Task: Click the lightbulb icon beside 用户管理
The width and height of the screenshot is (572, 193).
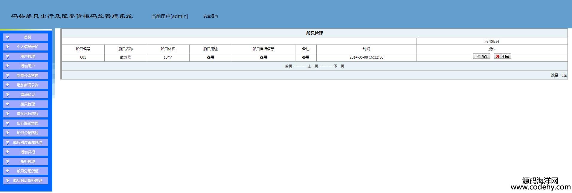Action: (x=8, y=56)
